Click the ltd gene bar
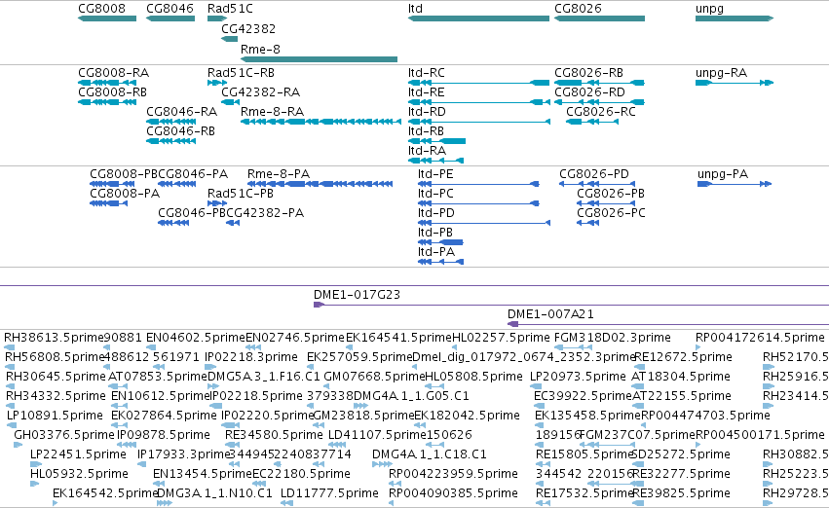Screen dimensions: 829x508 (478, 18)
